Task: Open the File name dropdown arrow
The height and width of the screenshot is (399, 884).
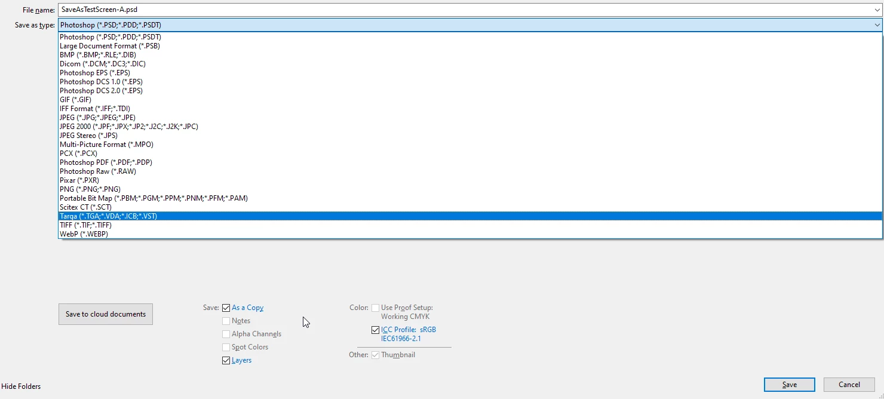Action: point(877,10)
